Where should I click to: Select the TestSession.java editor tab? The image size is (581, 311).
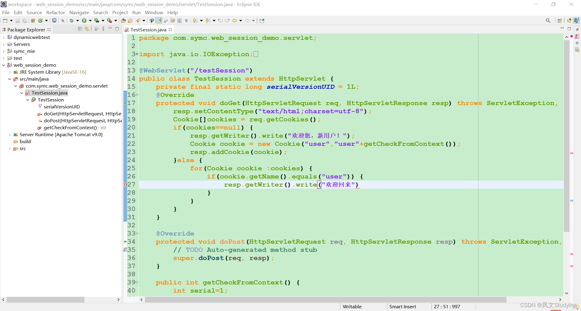[x=148, y=30]
